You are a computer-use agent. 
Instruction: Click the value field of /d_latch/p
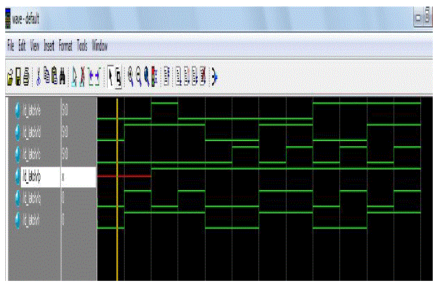tap(78, 176)
